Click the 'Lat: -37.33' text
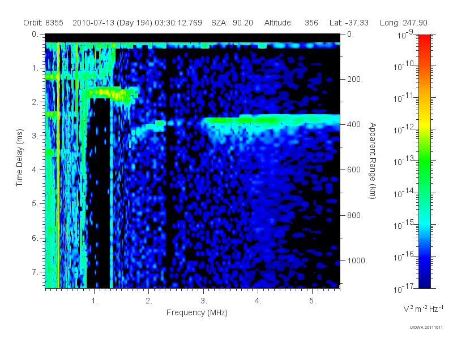This screenshot has width=453, height=339. pos(349,23)
